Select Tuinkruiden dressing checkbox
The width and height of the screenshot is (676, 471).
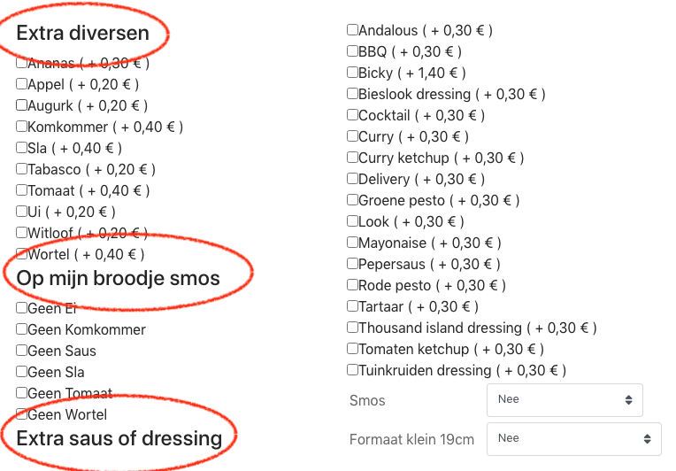353,370
